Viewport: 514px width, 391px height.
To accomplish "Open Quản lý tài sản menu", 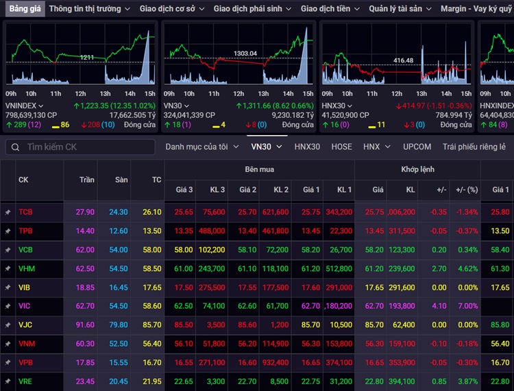I will (400, 9).
